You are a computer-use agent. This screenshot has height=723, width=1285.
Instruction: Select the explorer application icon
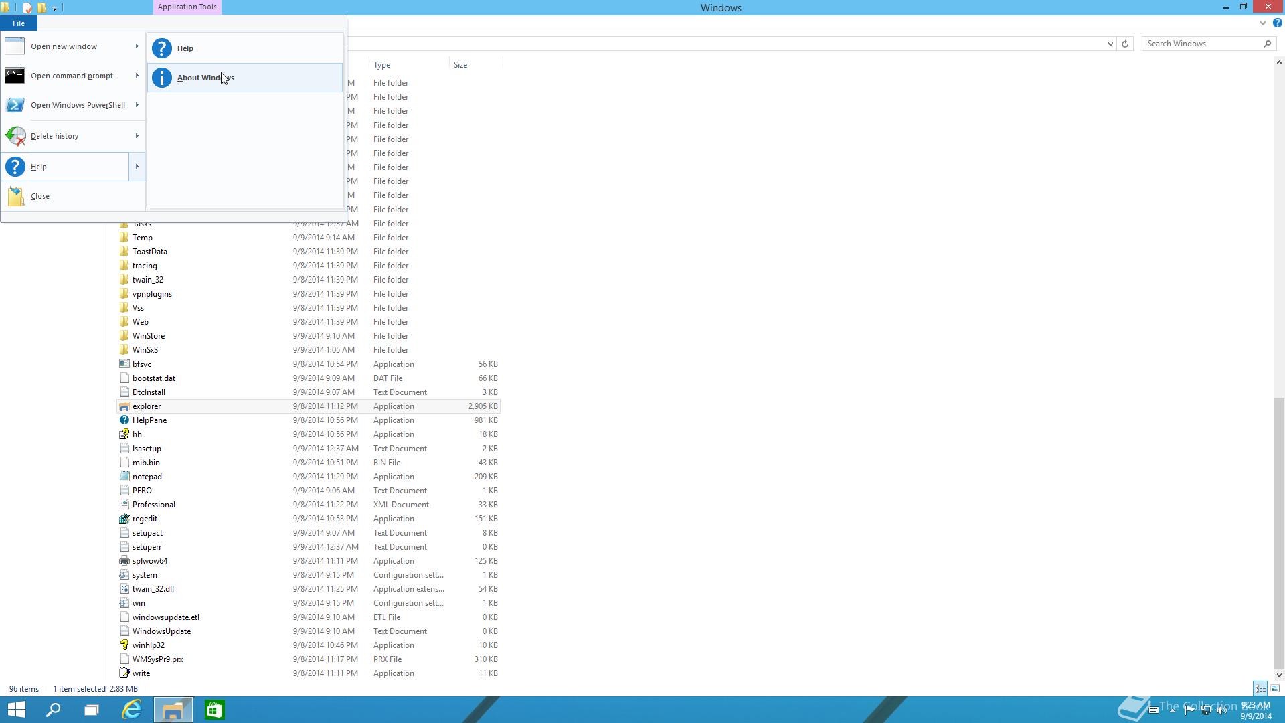point(124,406)
